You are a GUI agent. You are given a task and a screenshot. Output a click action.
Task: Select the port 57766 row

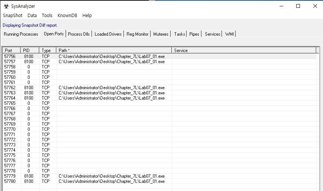point(160,109)
